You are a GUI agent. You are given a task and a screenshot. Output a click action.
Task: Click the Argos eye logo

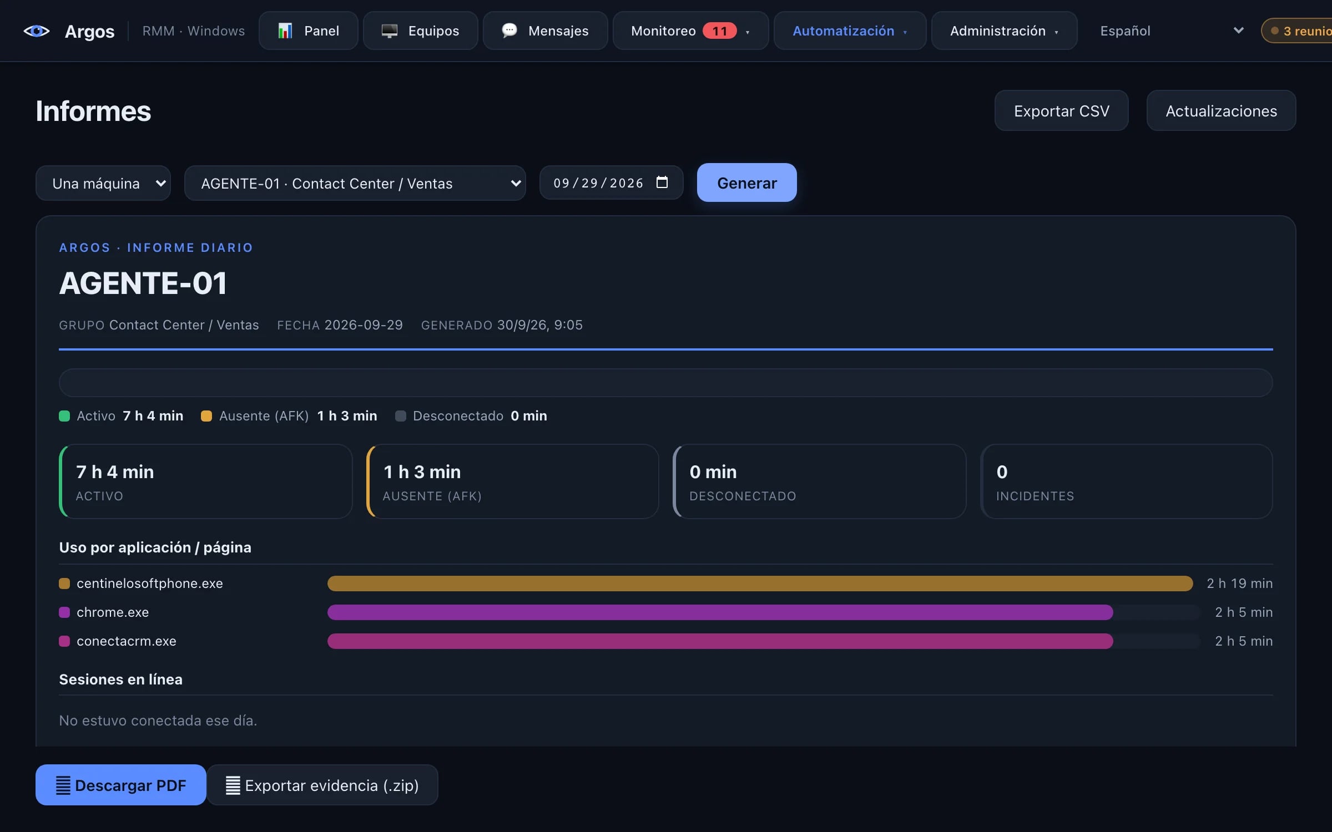(x=37, y=31)
